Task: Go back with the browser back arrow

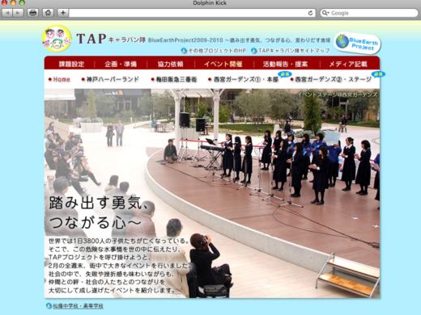Action: click(x=7, y=13)
